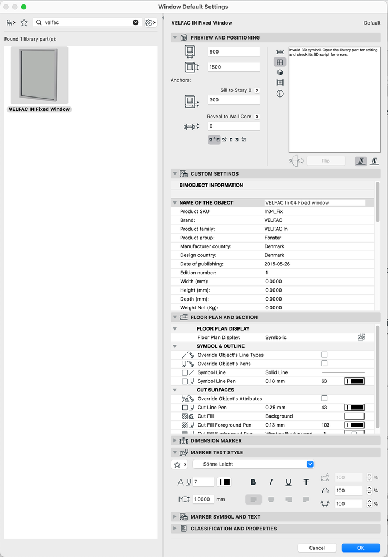The width and height of the screenshot is (388, 557).
Task: Show the library part info icon
Action: (x=280, y=94)
